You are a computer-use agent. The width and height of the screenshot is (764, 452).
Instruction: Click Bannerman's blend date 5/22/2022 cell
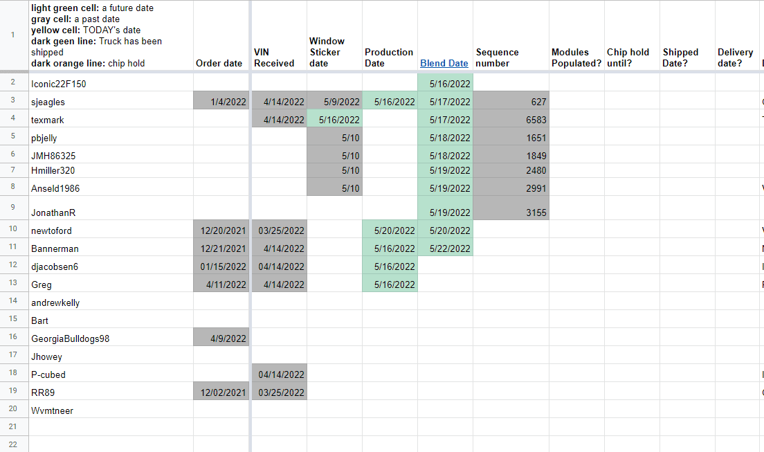pos(445,248)
